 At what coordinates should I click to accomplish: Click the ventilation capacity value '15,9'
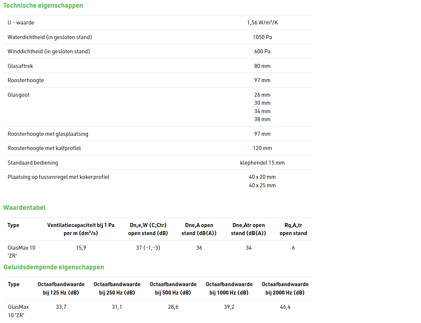point(81,248)
